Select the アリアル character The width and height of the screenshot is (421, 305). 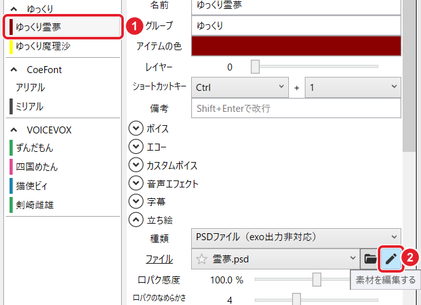tap(63, 87)
